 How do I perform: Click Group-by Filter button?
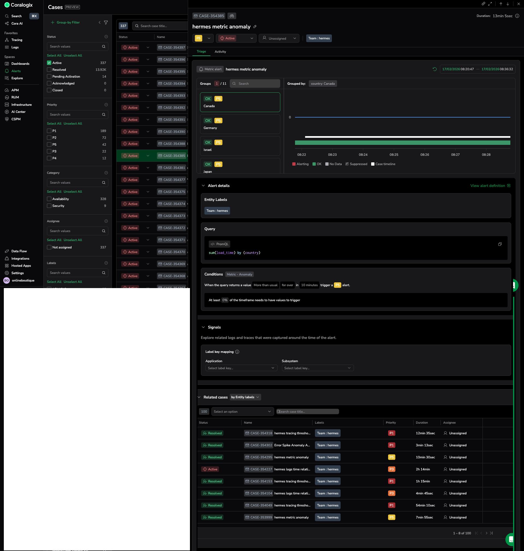(65, 22)
